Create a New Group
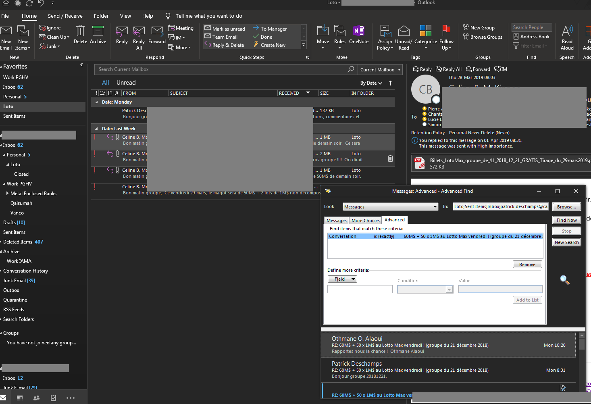This screenshot has height=404, width=591. (479, 28)
